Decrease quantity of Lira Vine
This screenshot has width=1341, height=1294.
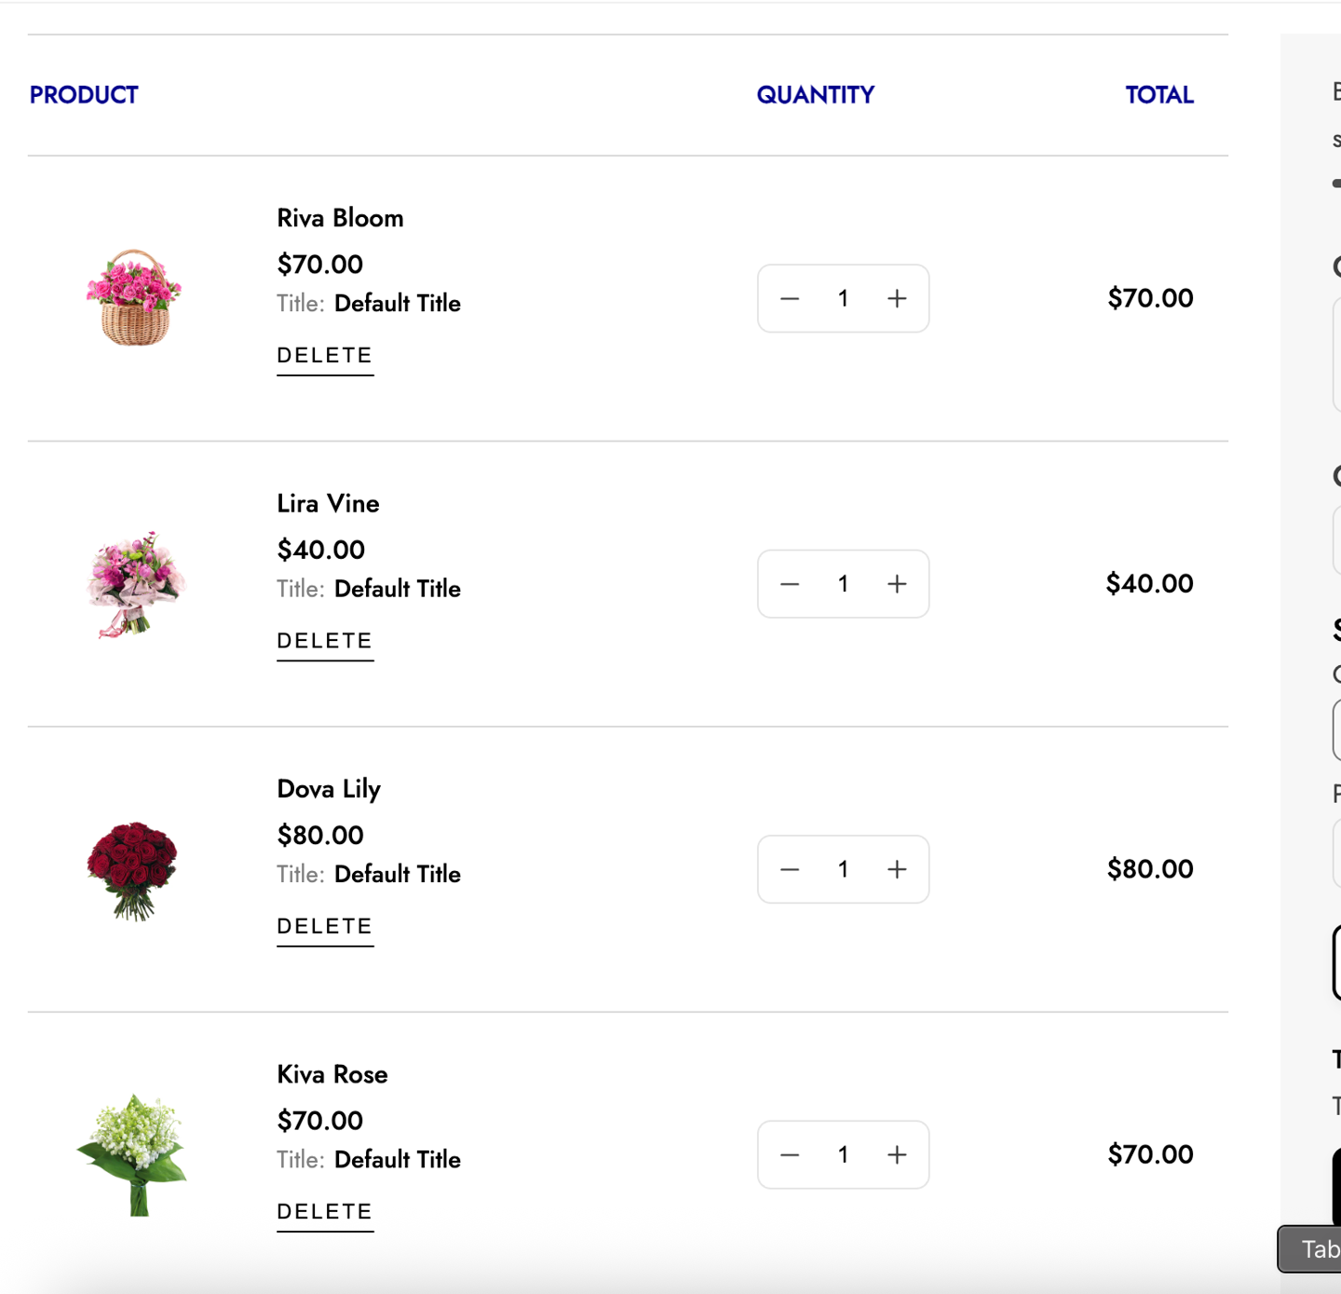pyautogui.click(x=789, y=584)
